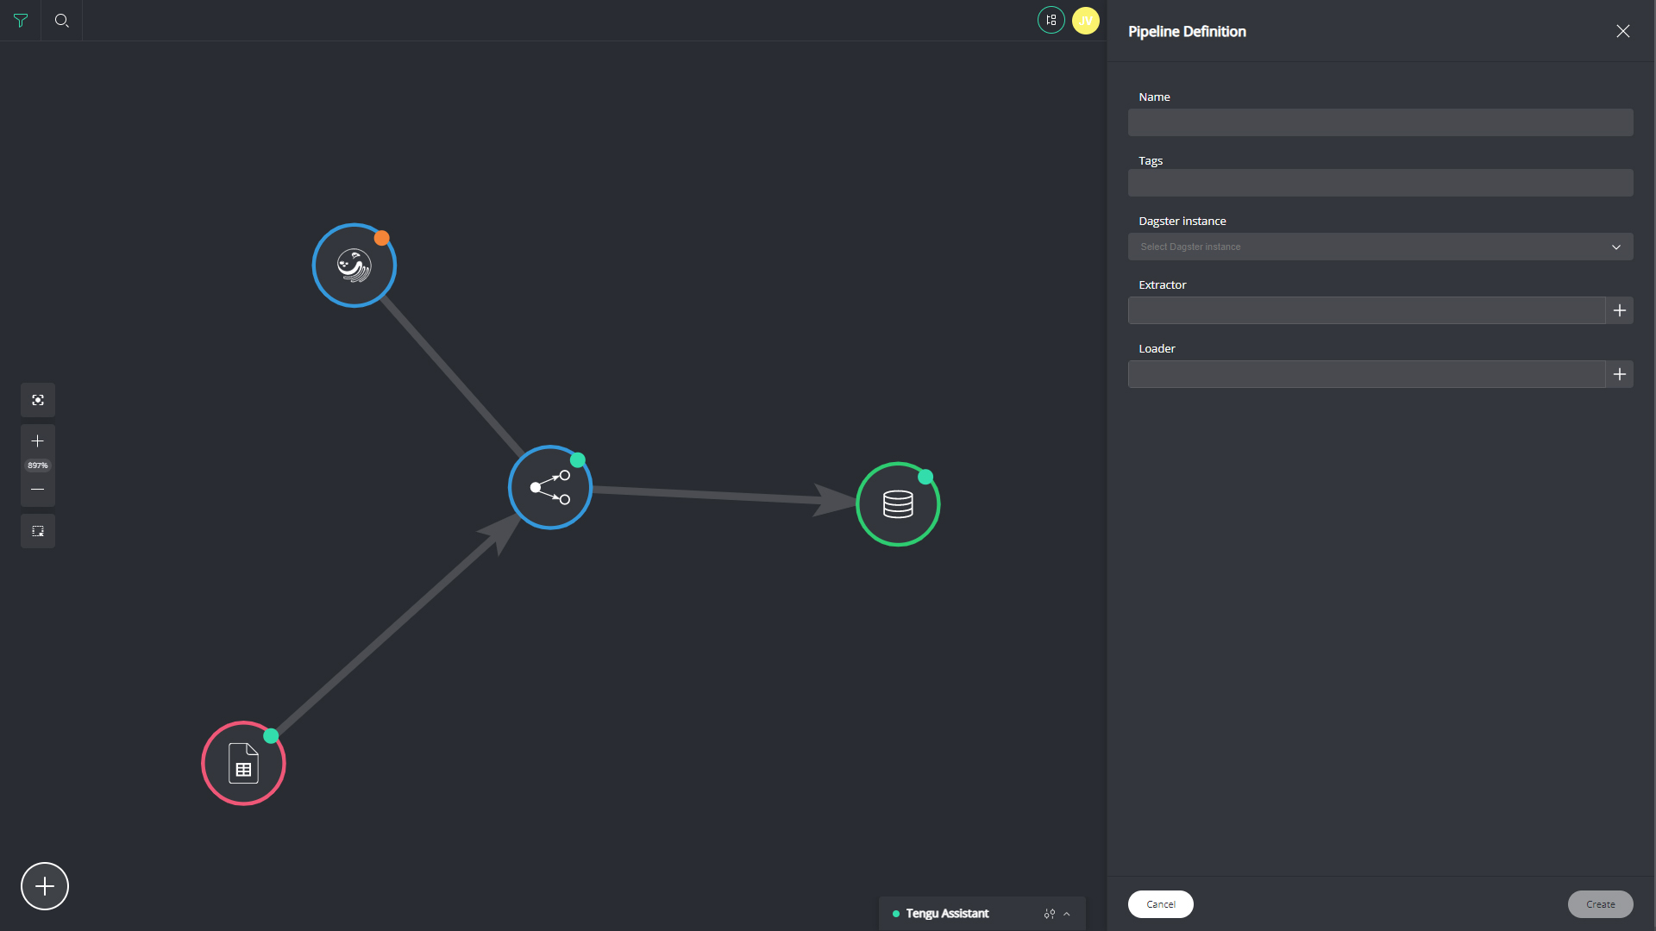Expand the Tengu Assistant panel chevron

tap(1067, 914)
